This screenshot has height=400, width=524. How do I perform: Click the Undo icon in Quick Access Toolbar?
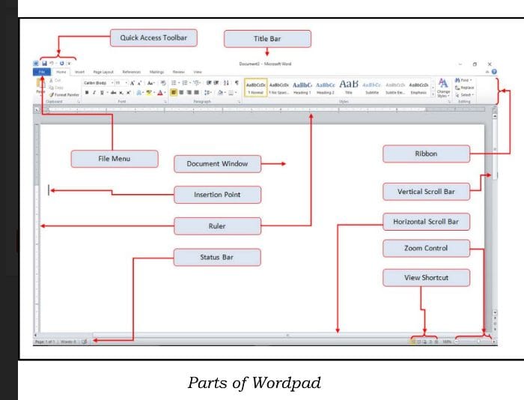52,63
